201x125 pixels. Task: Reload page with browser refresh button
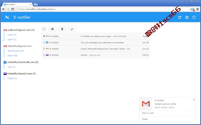[x=13, y=9]
